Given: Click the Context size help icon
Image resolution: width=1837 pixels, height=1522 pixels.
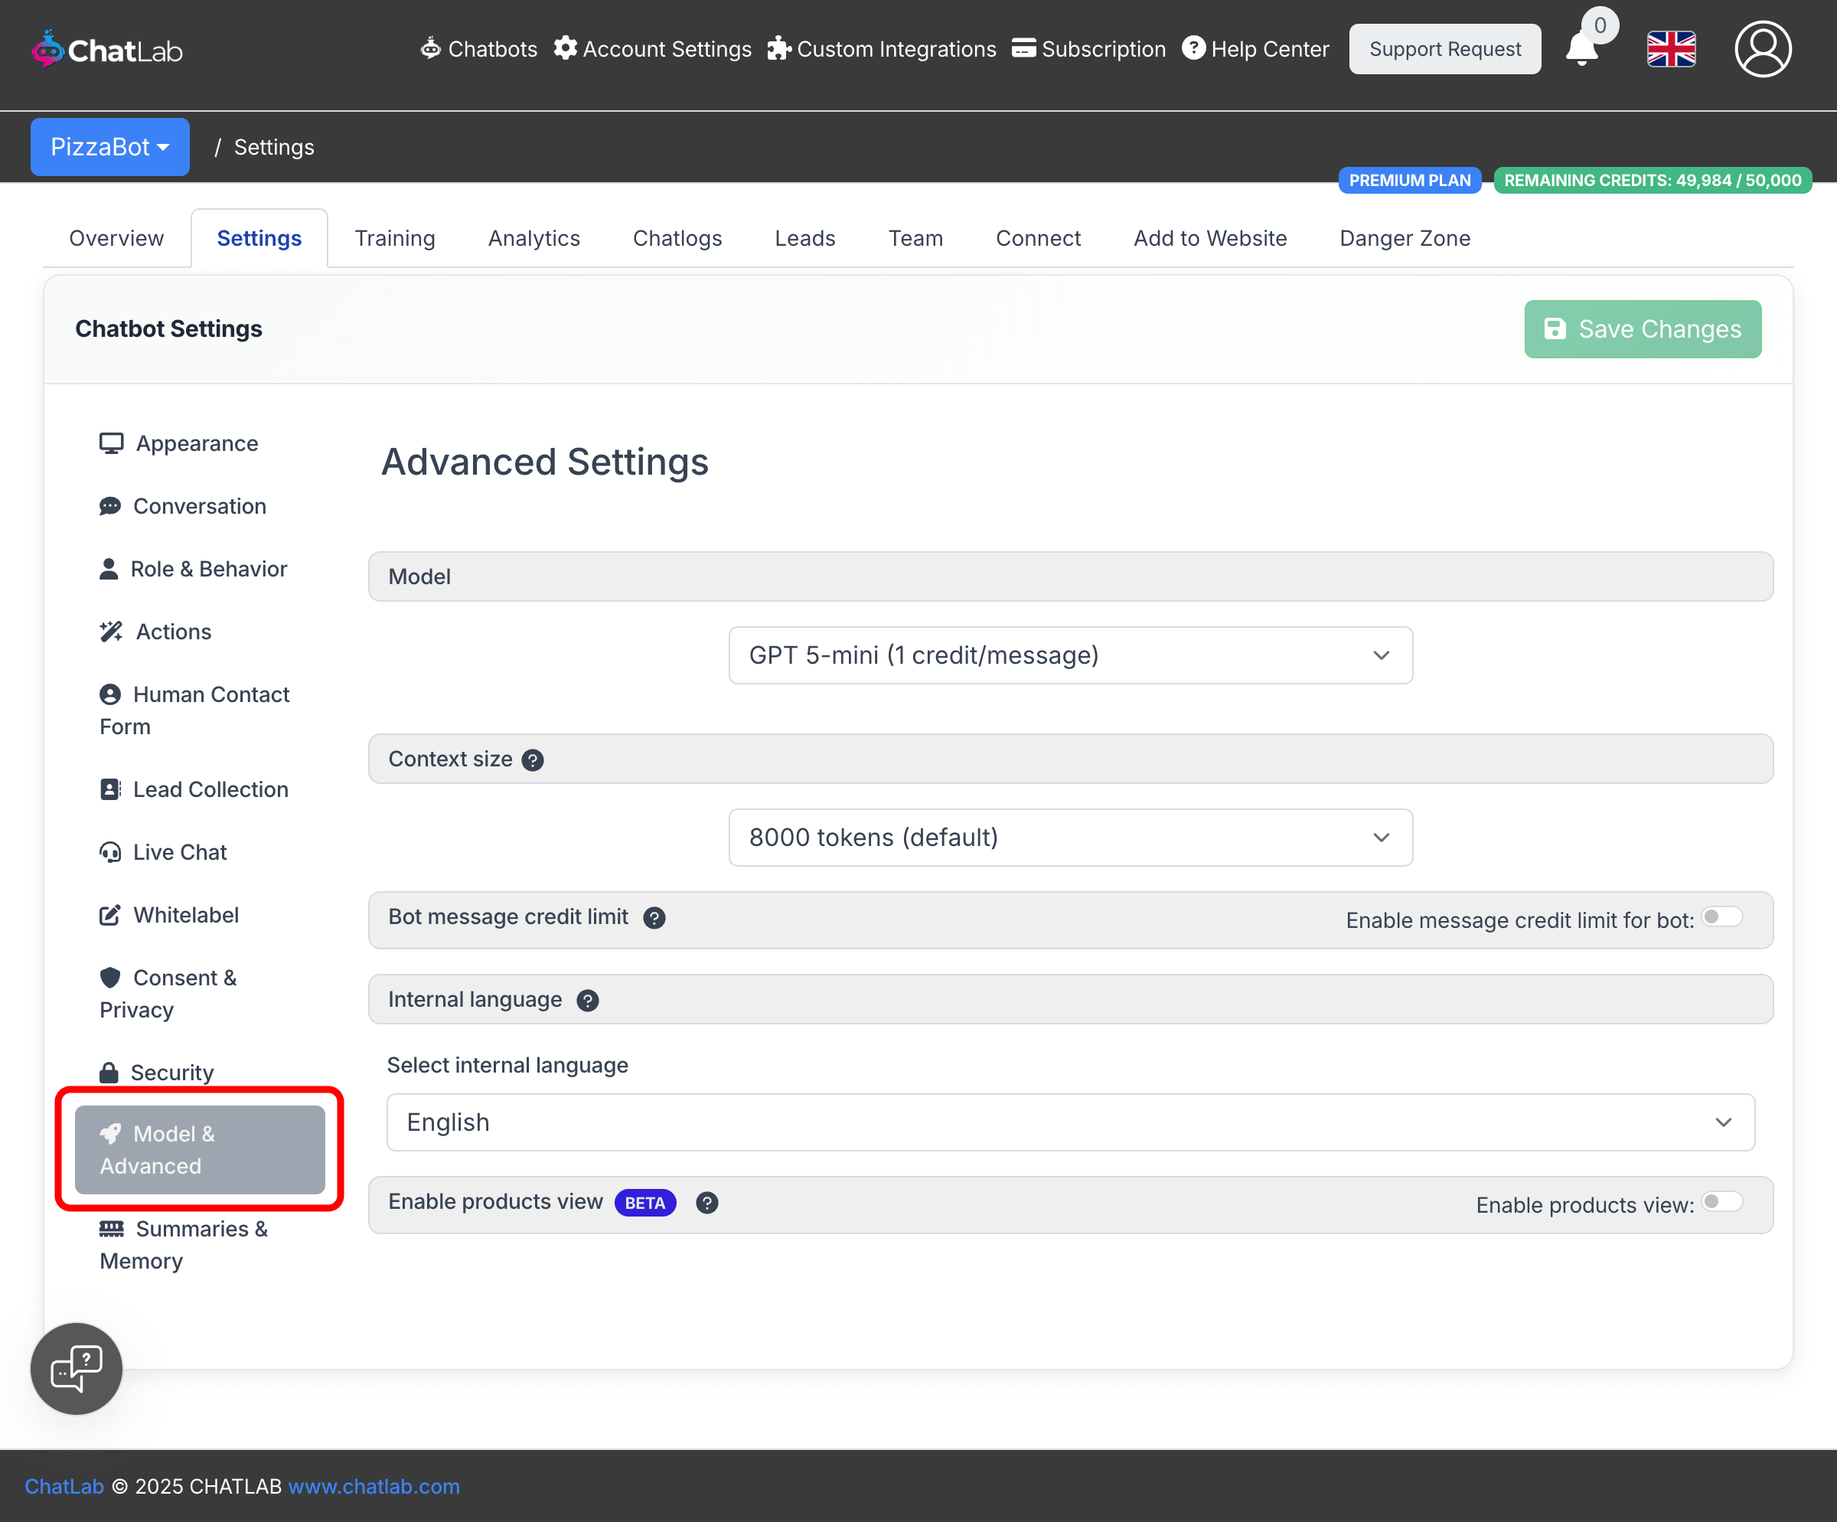Looking at the screenshot, I should (x=533, y=760).
